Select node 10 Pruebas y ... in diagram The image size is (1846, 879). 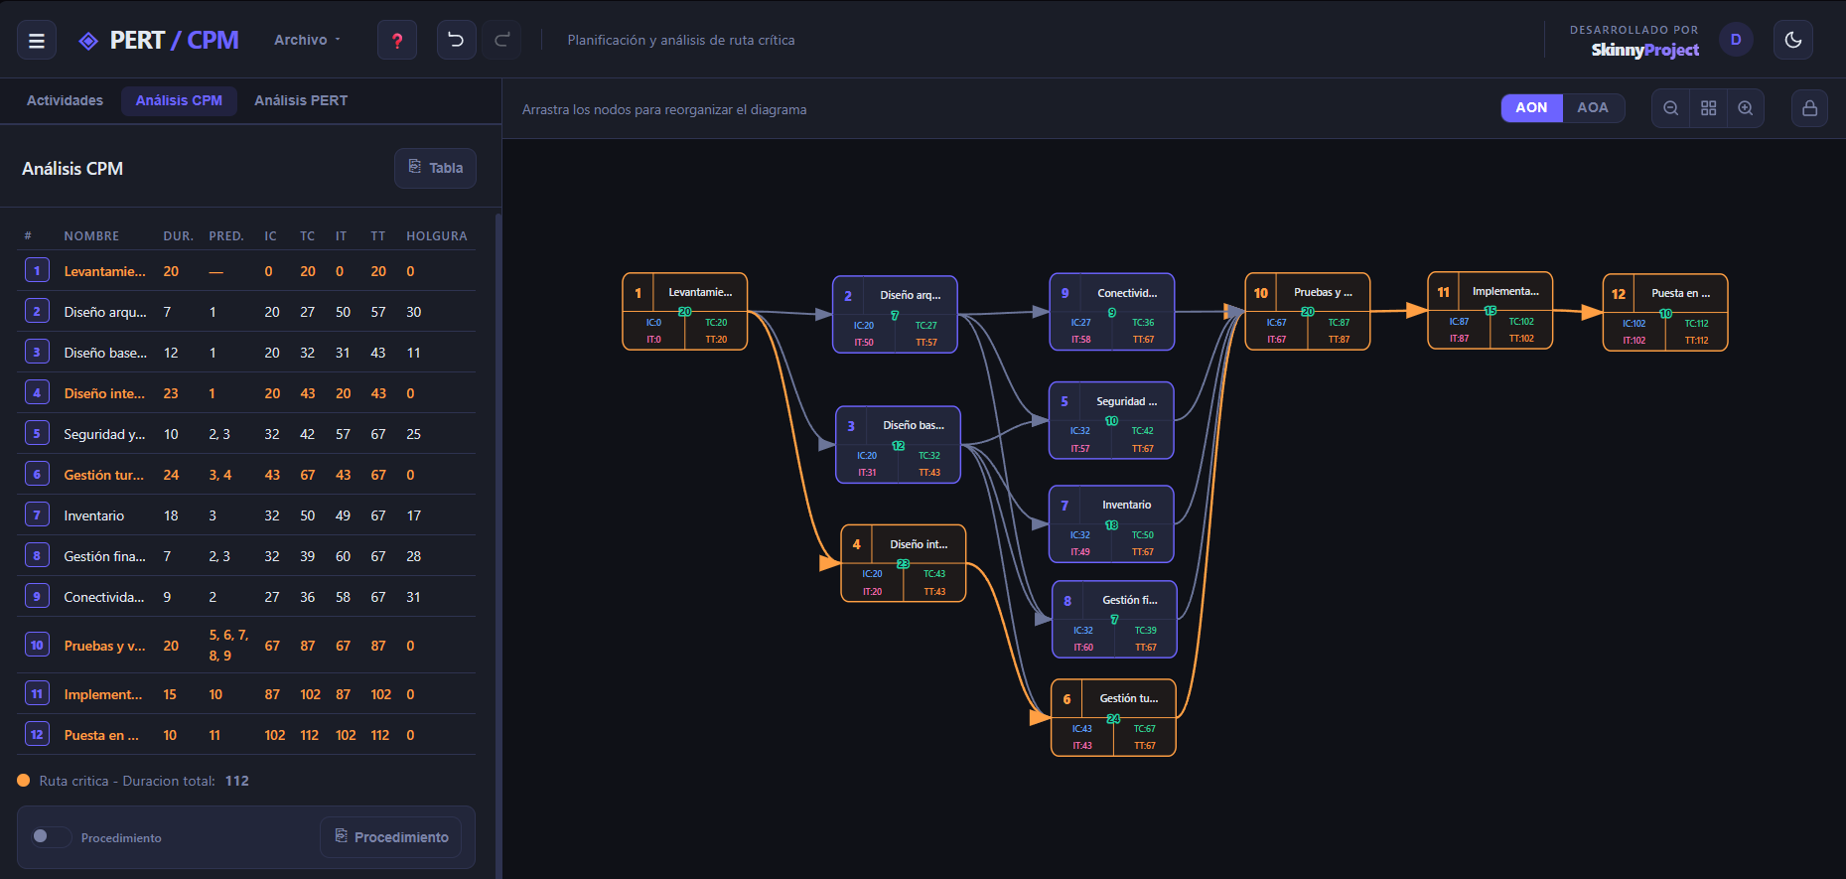click(1308, 311)
